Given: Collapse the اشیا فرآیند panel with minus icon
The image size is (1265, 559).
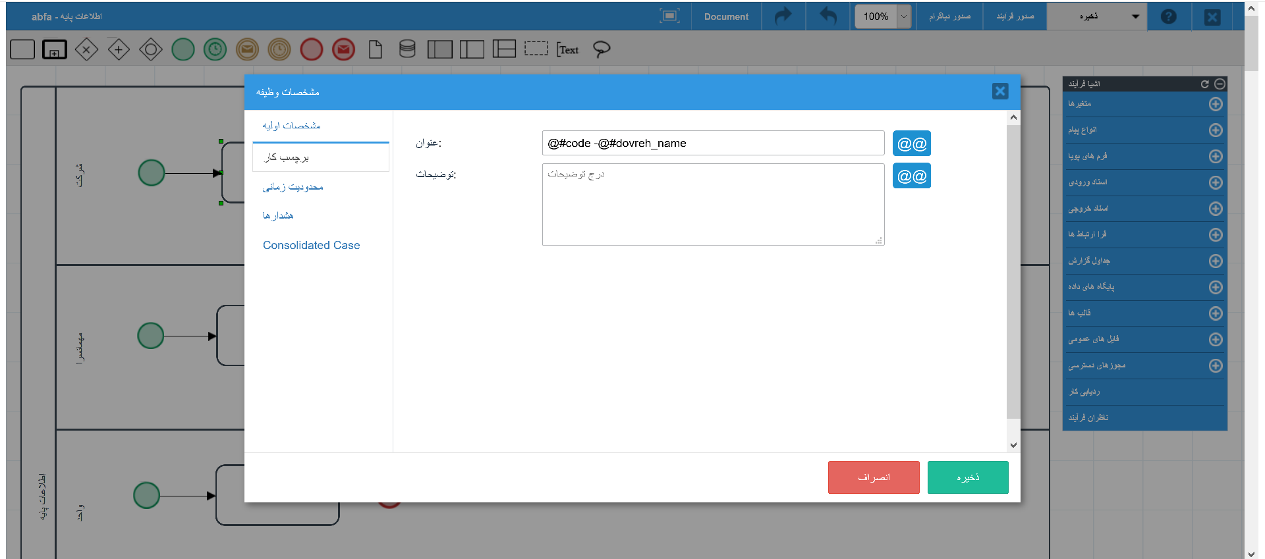Looking at the screenshot, I should (1220, 84).
